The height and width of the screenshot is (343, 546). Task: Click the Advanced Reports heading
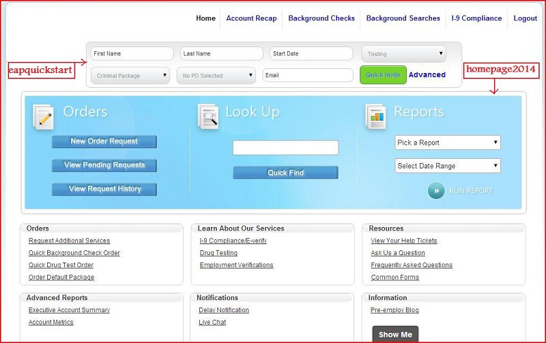tap(57, 297)
